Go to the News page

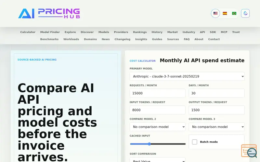coord(106,39)
